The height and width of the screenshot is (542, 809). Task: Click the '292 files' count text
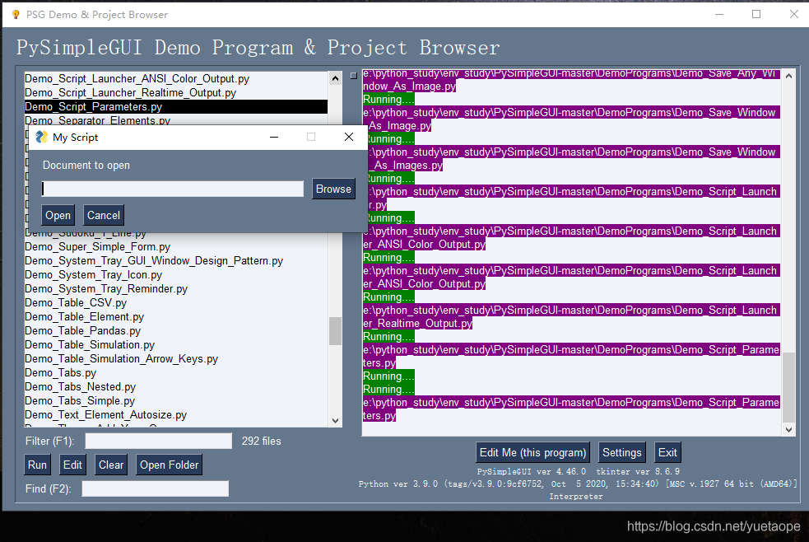pyautogui.click(x=262, y=441)
